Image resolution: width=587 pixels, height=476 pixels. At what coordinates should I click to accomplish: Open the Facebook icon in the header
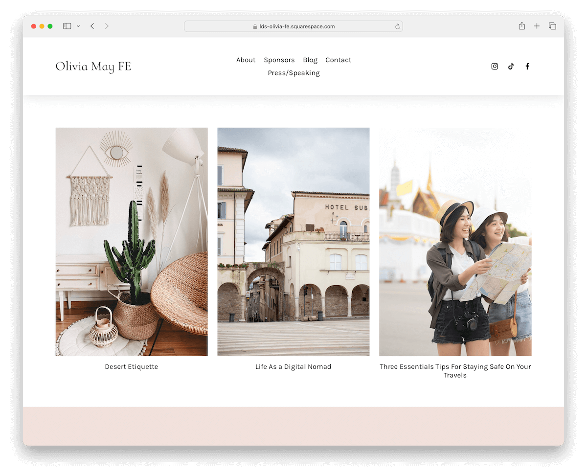[527, 66]
